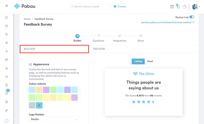Image resolution: width=204 pixels, height=124 pixels.
Task: Toggle the hamburger menu icon
Action: point(6,6)
